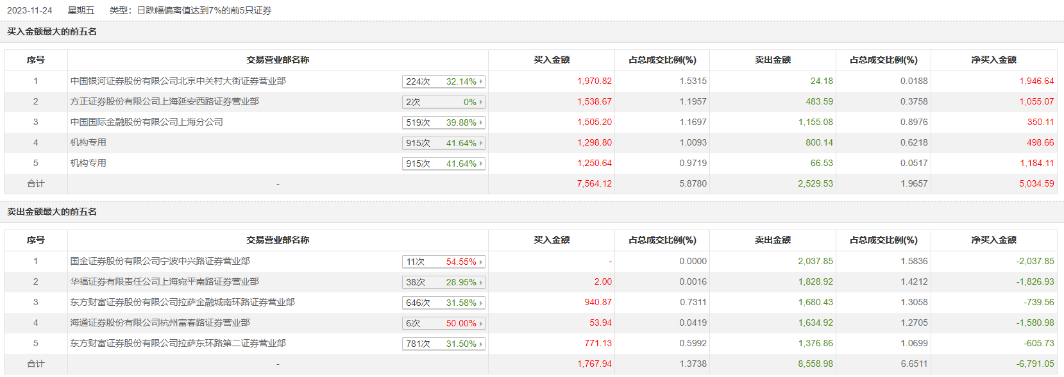Open 海通证券杭州富春路证券营业部 link

point(160,323)
